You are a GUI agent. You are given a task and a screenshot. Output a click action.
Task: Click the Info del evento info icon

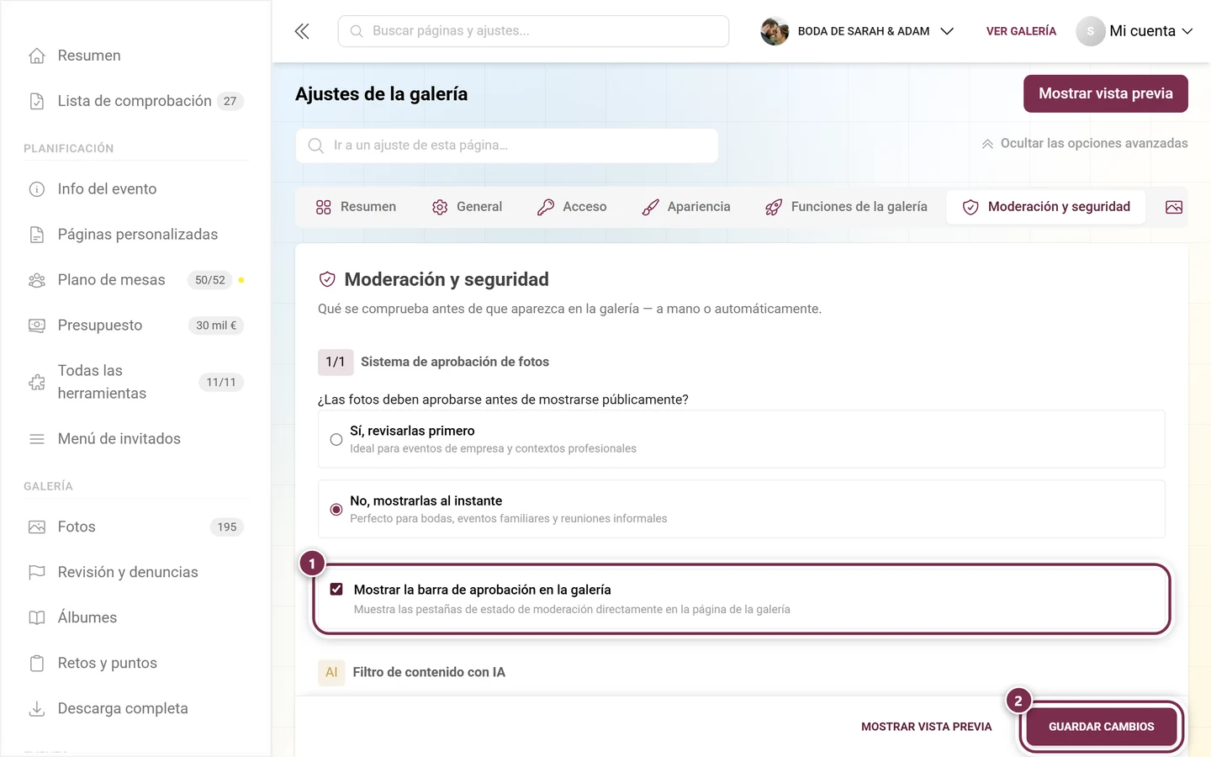pyautogui.click(x=37, y=189)
